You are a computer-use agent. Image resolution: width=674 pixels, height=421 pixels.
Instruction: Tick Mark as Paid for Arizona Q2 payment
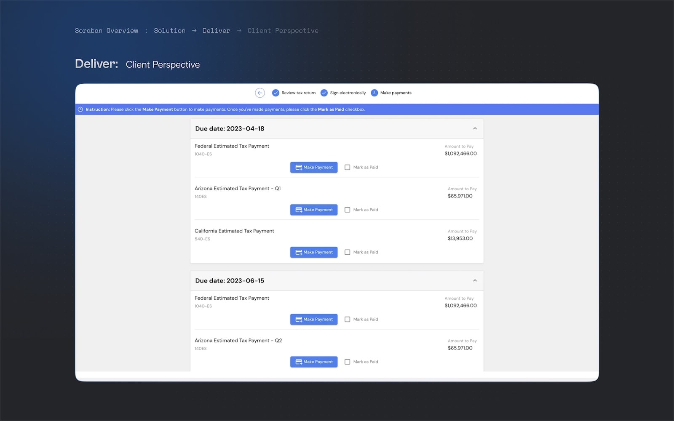(348, 362)
